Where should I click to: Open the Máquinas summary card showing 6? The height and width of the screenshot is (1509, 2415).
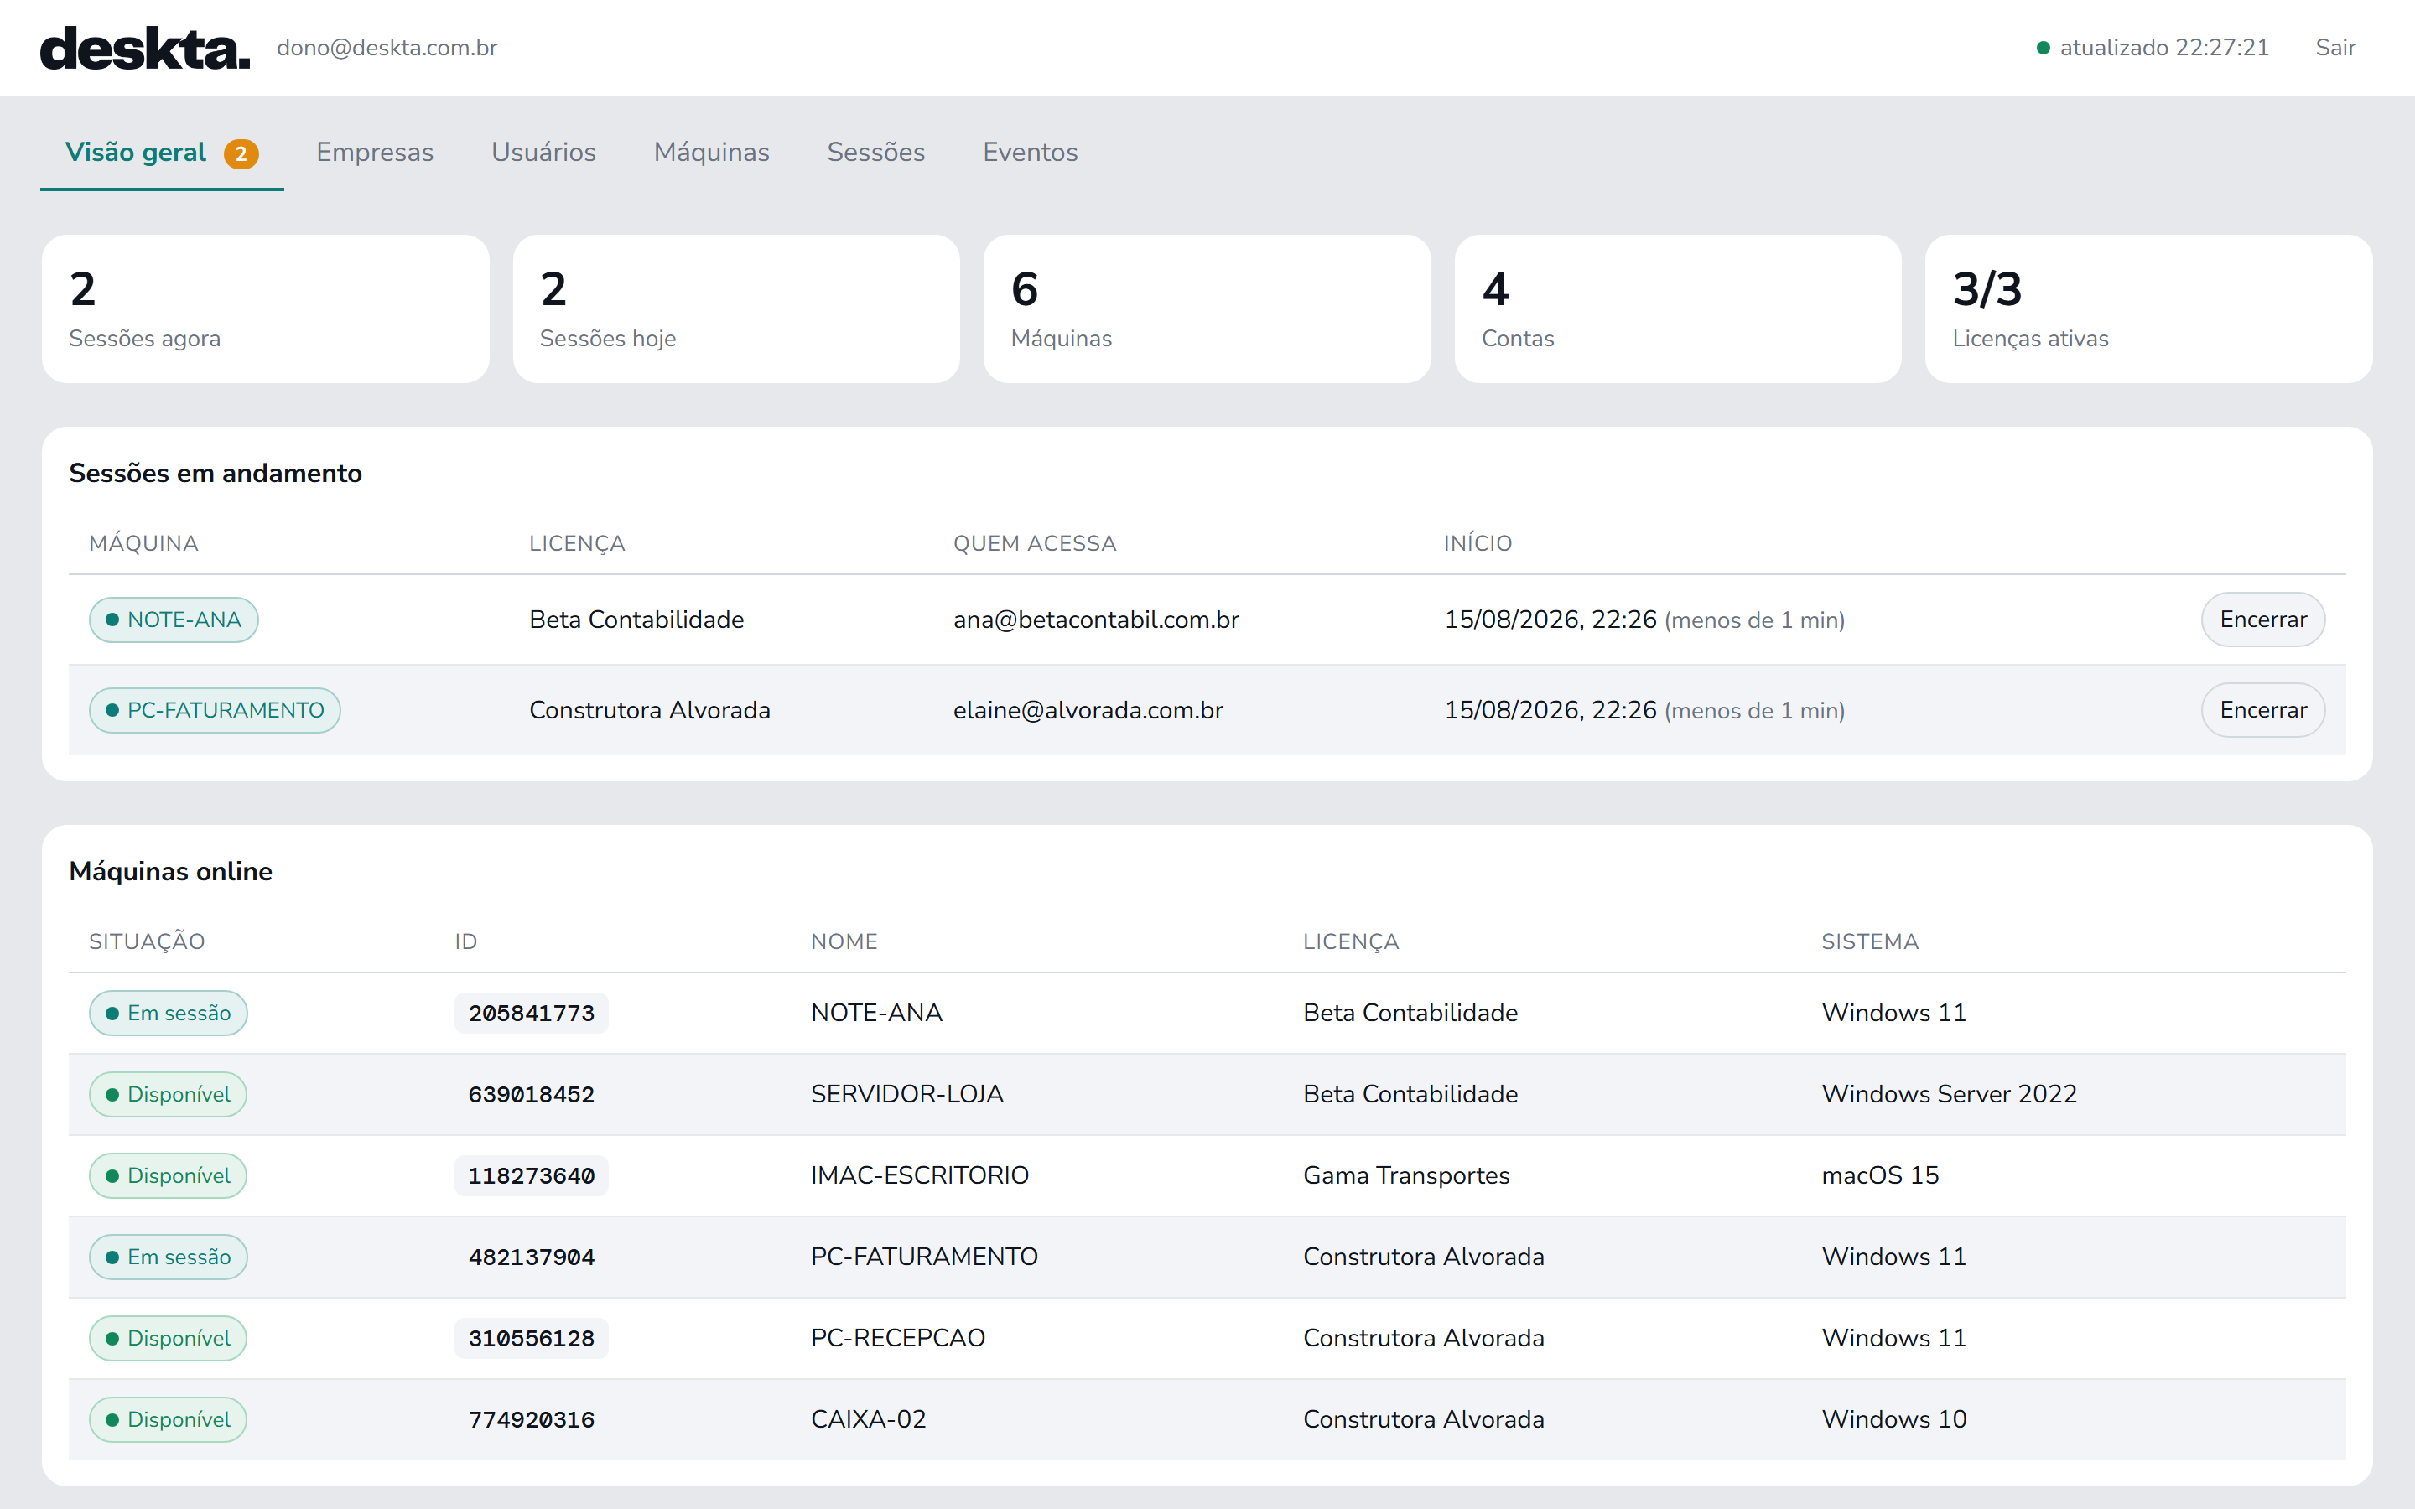point(1207,309)
